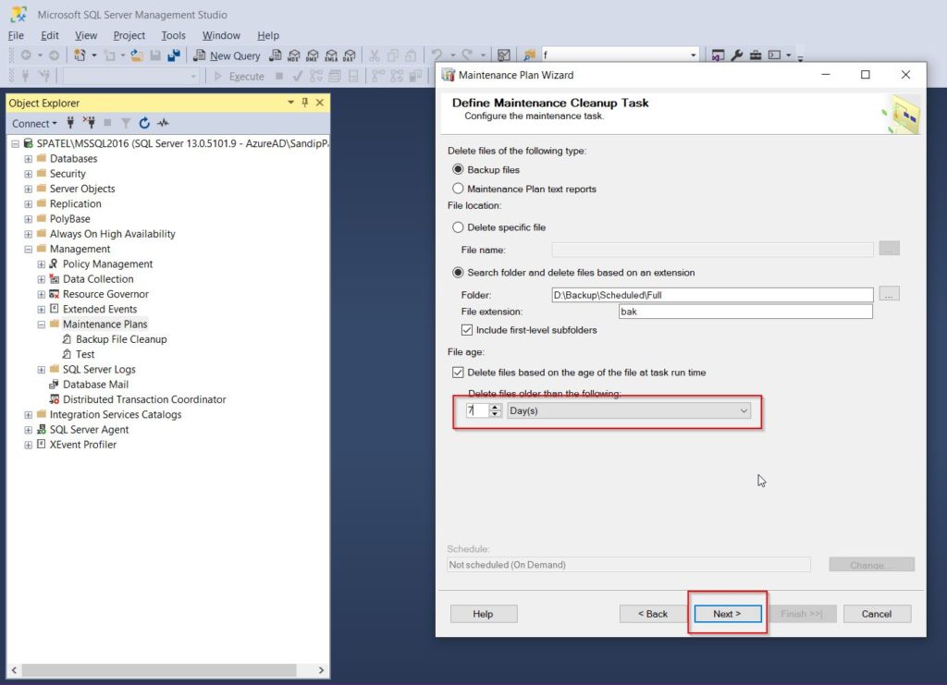Click the Save All toolbar icon

tap(174, 55)
